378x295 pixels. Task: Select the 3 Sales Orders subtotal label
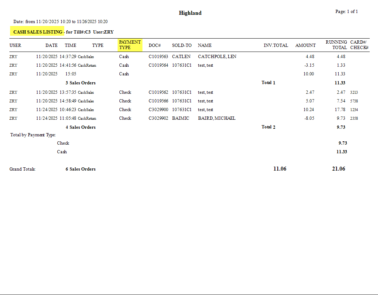pyautogui.click(x=80, y=83)
